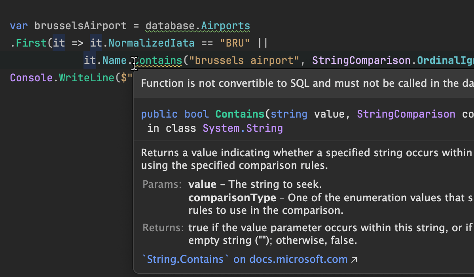Place cursor on database identifier
Screen dimensions: 474x277
click(170, 26)
